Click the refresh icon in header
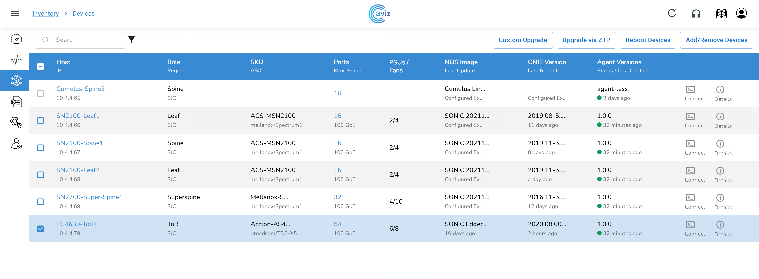759x279 pixels. coord(671,13)
